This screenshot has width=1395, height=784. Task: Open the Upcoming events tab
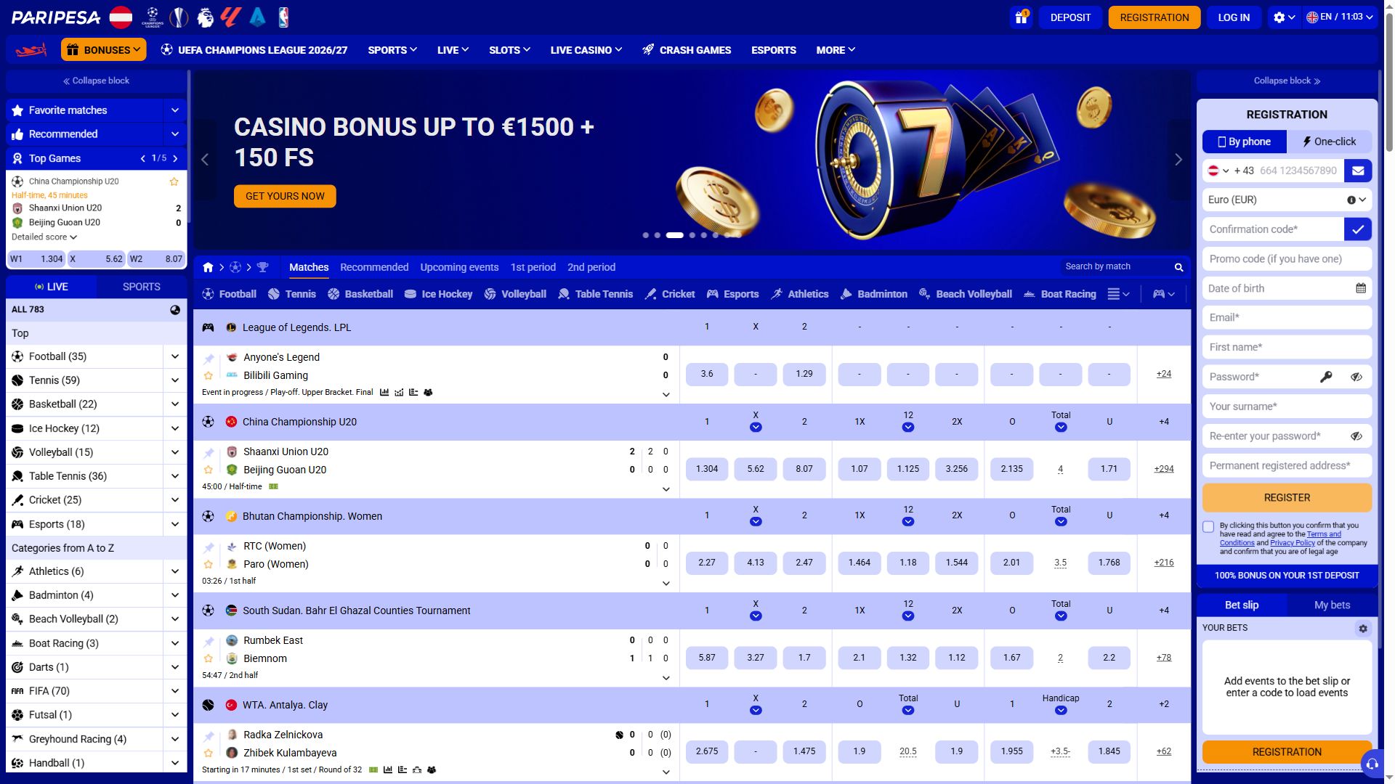tap(459, 267)
